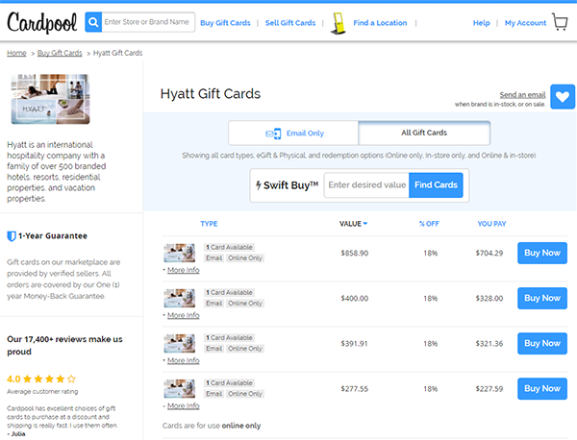Click the card thumbnail for the $277.55 row

pyautogui.click(x=180, y=388)
